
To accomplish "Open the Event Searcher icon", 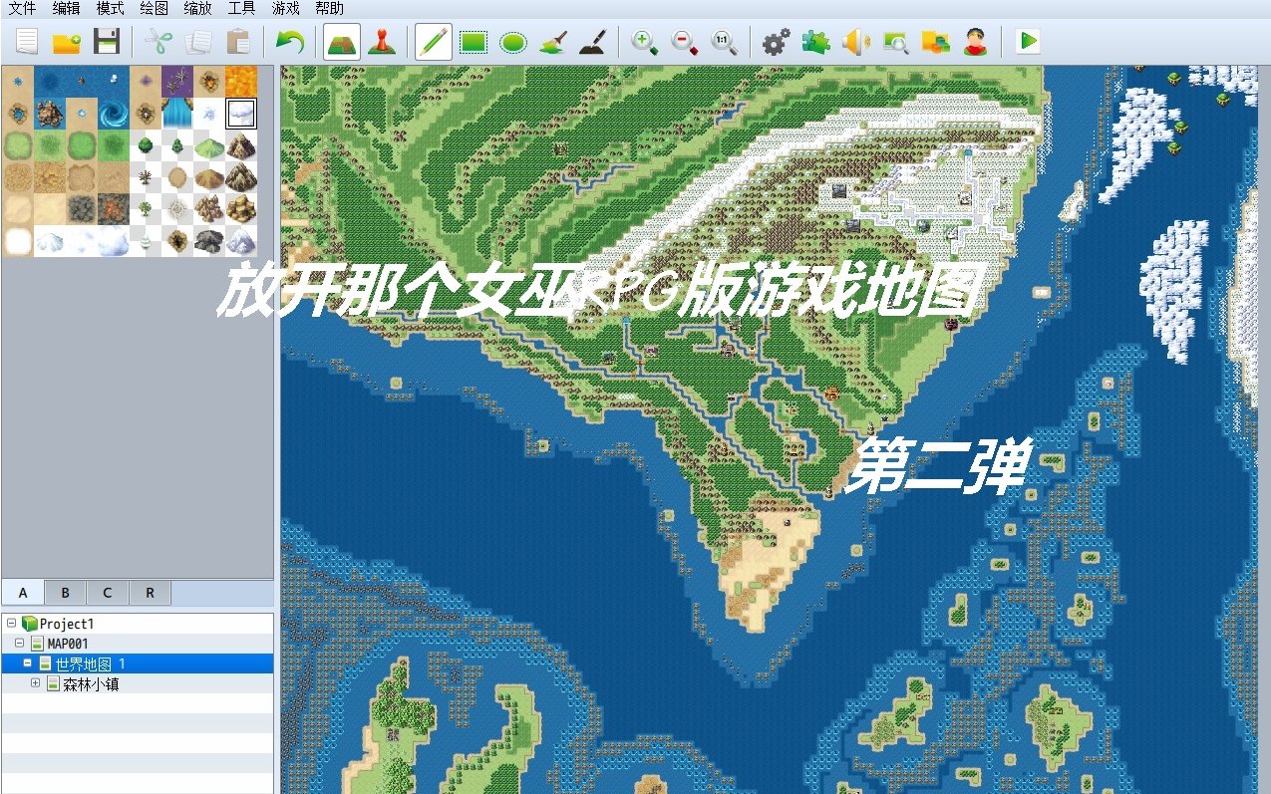I will 895,42.
